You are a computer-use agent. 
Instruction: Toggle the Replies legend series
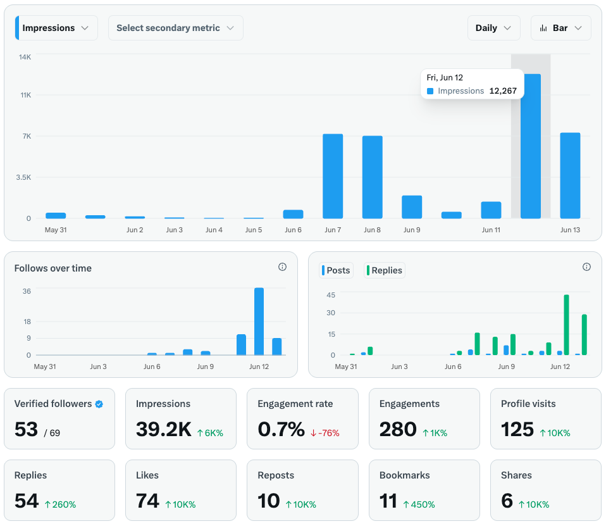pos(385,270)
